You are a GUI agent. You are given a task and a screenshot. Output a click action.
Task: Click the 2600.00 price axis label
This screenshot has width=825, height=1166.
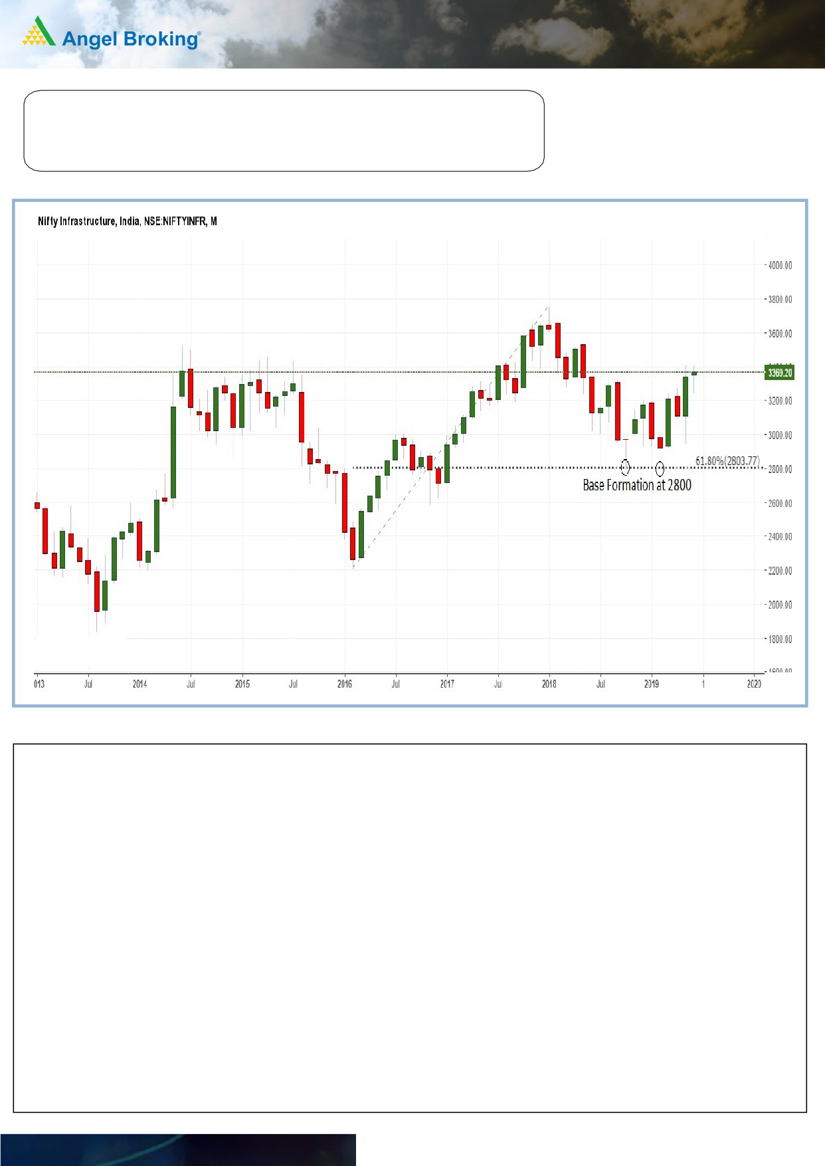[x=779, y=503]
